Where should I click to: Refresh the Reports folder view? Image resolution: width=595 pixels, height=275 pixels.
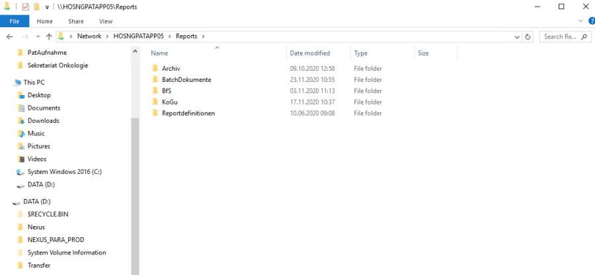click(528, 37)
